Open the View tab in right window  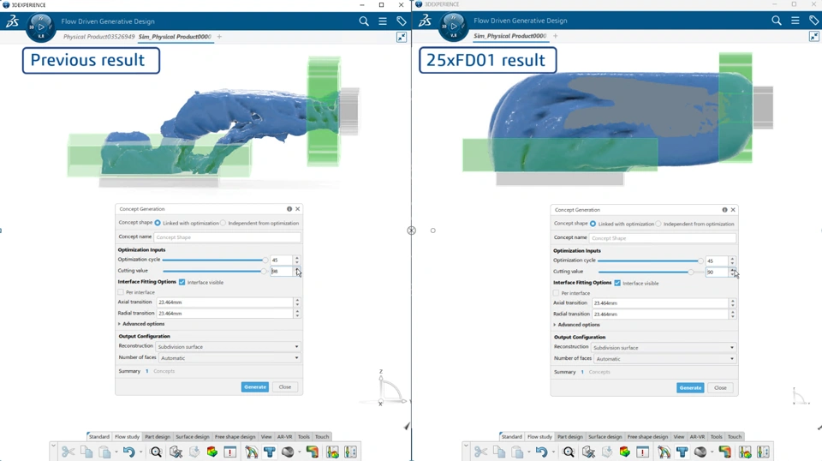click(x=679, y=436)
